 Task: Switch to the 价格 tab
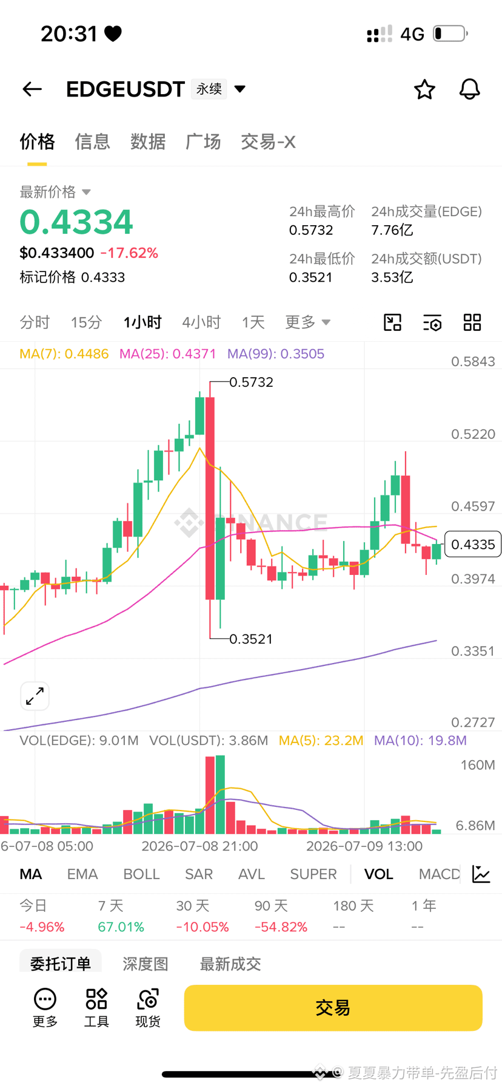[x=37, y=141]
